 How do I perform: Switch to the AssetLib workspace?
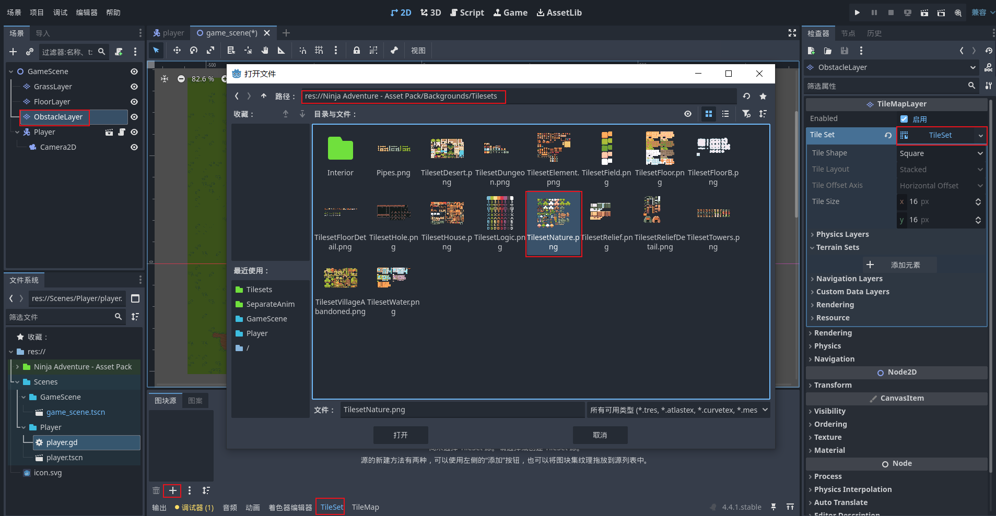pos(559,13)
